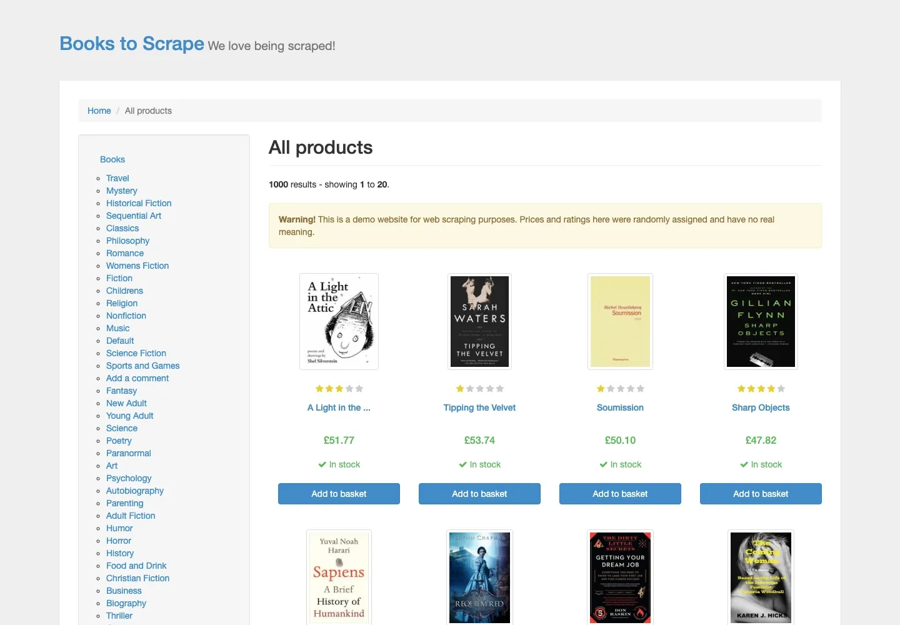Open the Autobiography category

[135, 491]
